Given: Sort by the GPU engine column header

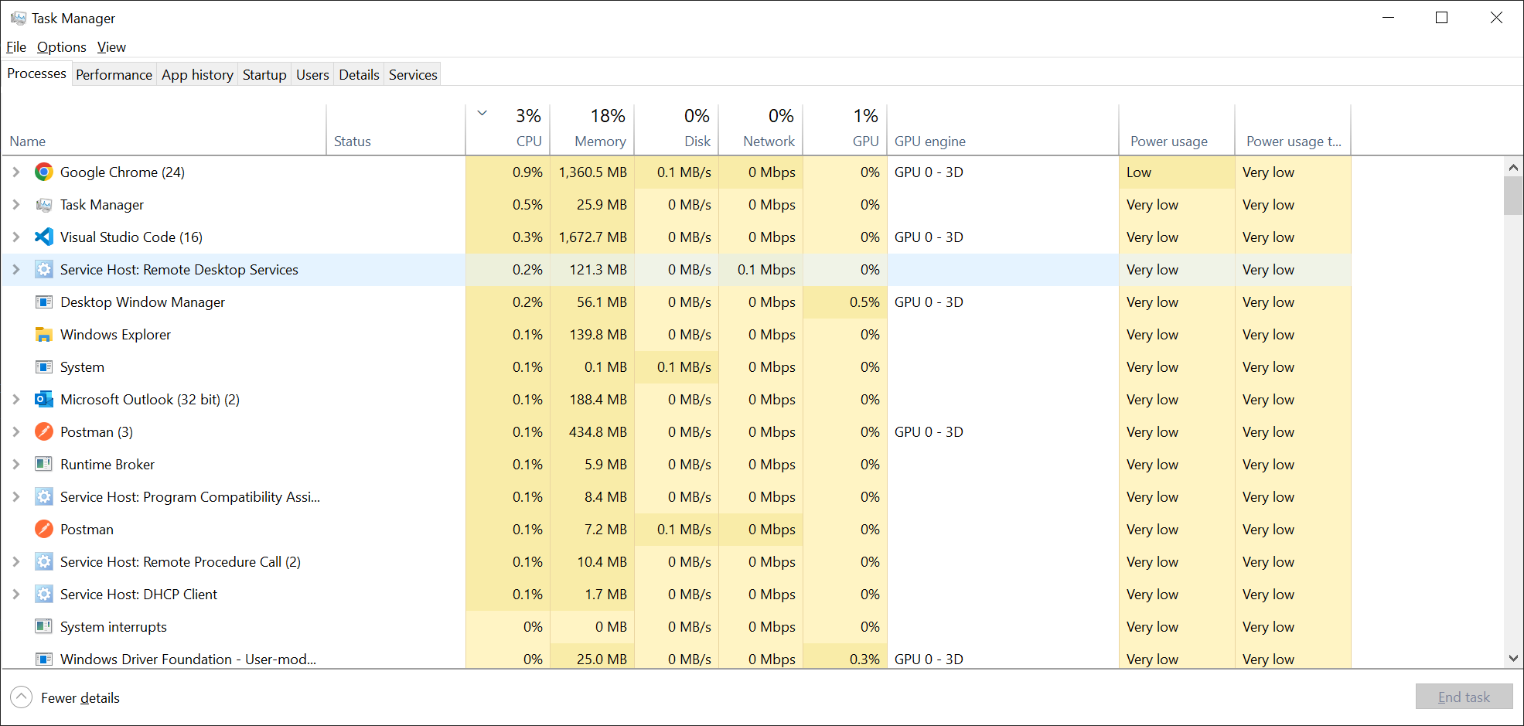Looking at the screenshot, I should 1003,129.
